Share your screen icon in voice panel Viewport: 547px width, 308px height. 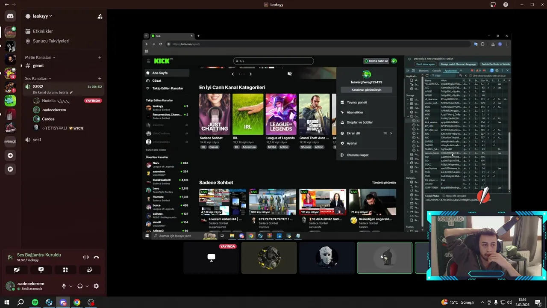41,270
